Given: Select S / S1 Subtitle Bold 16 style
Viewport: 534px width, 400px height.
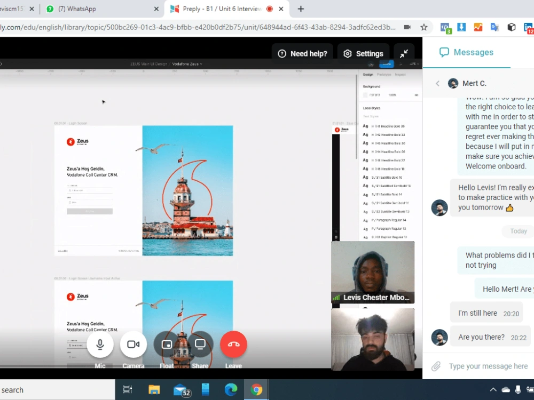Looking at the screenshot, I should point(383,177).
